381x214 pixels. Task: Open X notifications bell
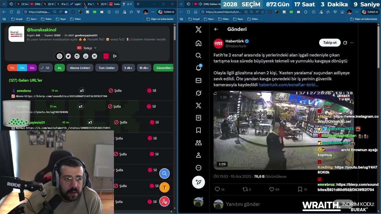point(199,68)
